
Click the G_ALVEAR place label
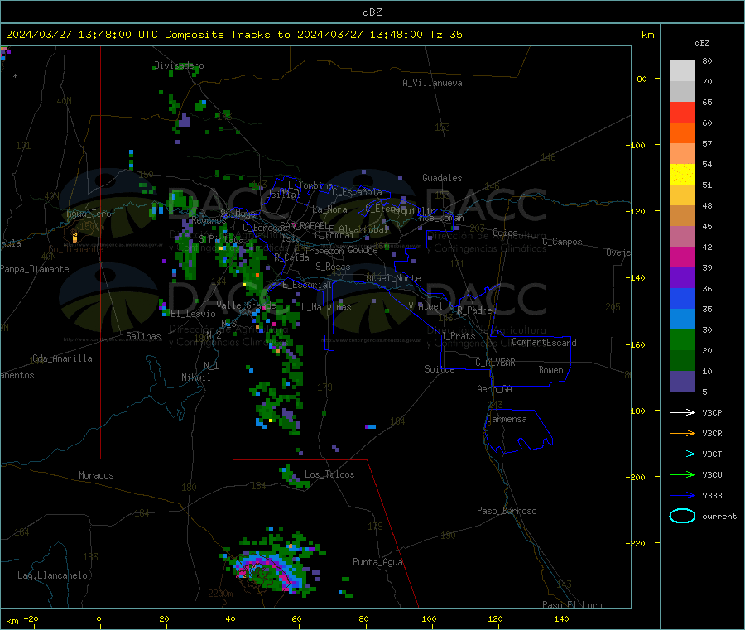point(495,363)
